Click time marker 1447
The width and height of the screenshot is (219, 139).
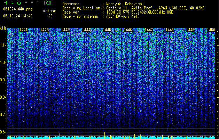tap(149, 30)
